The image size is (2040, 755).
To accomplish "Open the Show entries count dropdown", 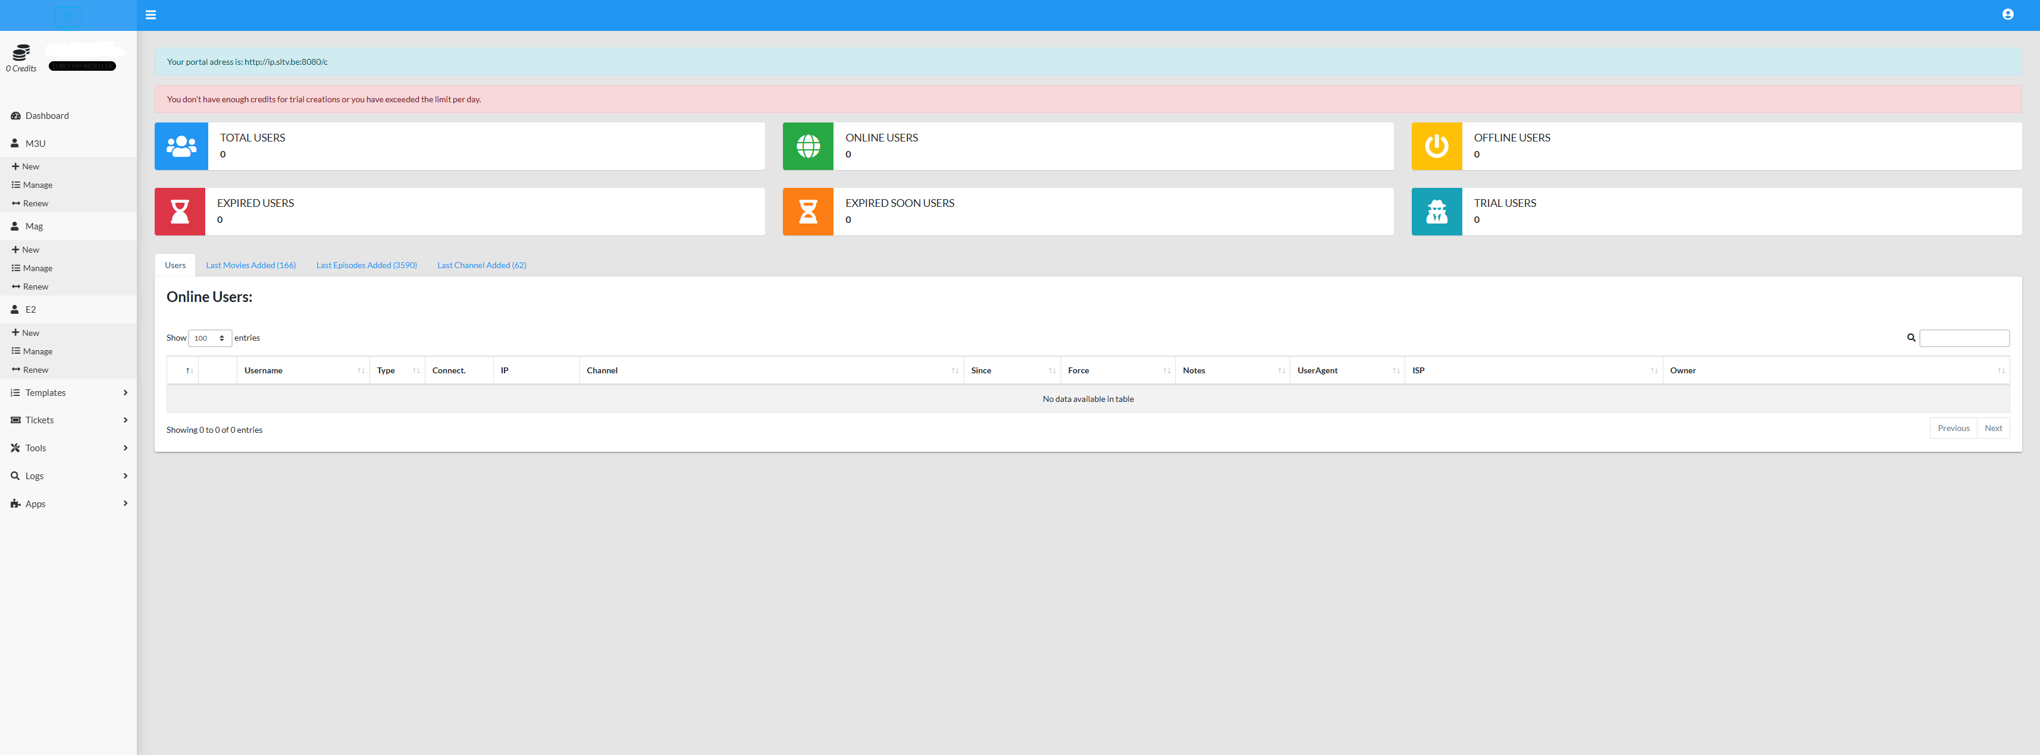I will pyautogui.click(x=210, y=339).
